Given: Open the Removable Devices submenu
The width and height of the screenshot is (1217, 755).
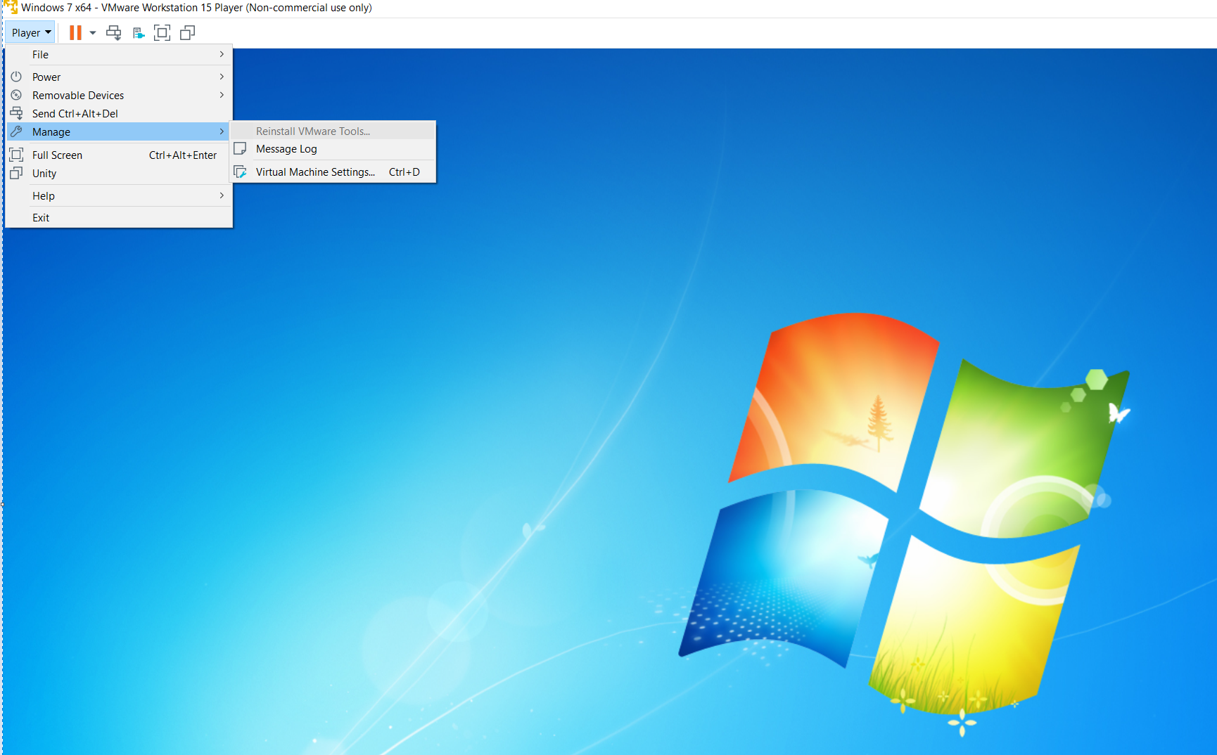Looking at the screenshot, I should [119, 95].
